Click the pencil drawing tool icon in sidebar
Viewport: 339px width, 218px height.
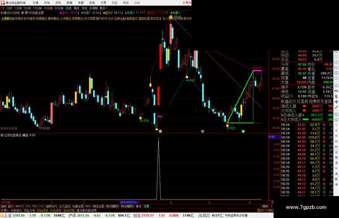(x=336, y=107)
